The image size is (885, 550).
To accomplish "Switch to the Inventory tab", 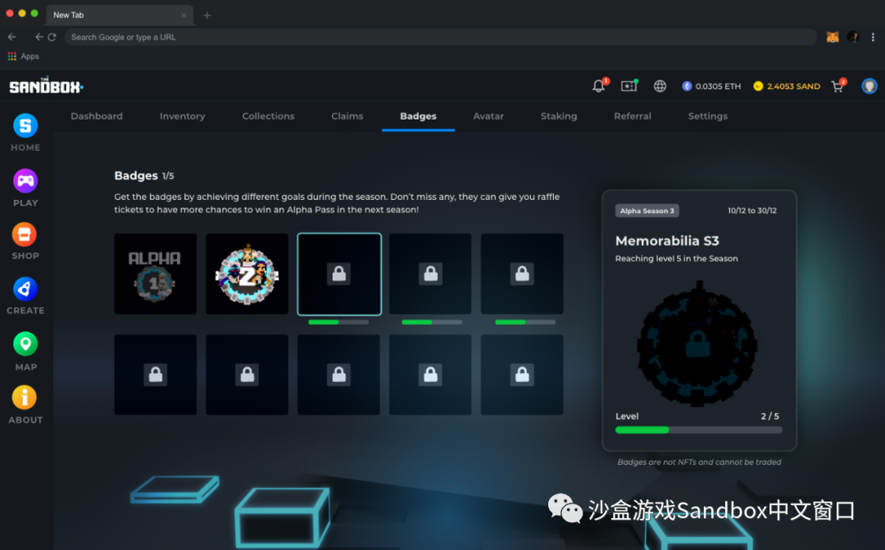I will (x=182, y=116).
